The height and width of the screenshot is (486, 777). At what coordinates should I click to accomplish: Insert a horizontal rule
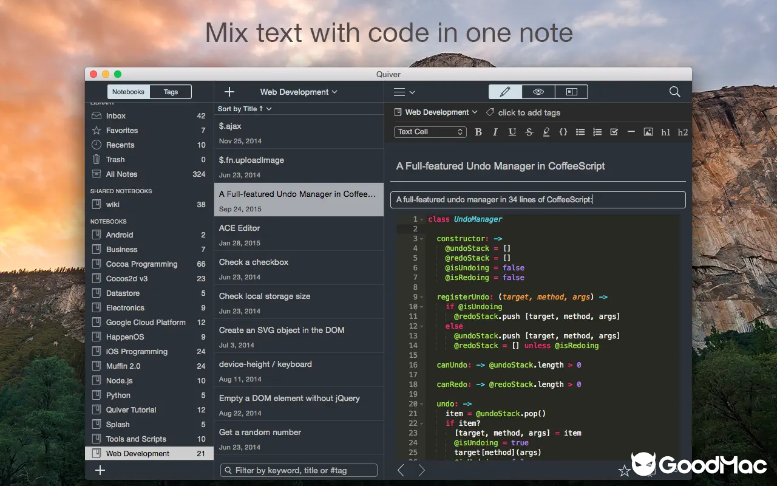coord(631,132)
